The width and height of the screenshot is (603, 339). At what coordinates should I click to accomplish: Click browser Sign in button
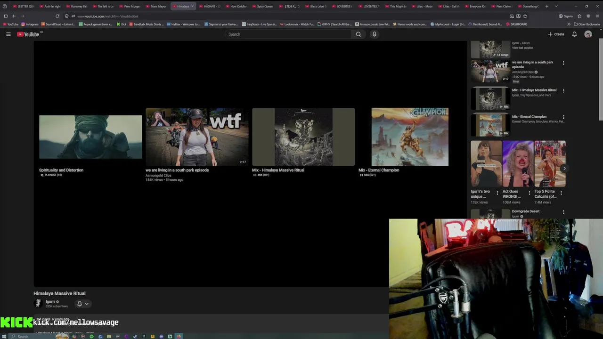coord(566,16)
